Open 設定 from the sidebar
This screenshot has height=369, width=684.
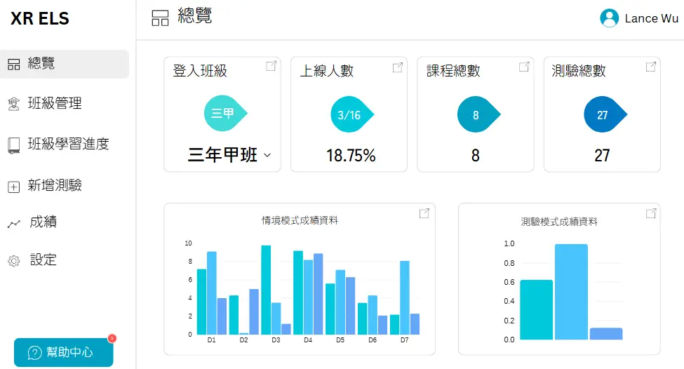43,260
